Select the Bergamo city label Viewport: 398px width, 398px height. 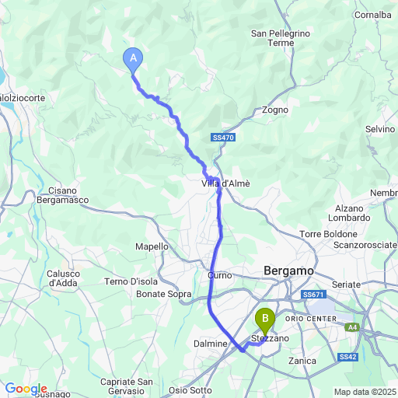coord(288,271)
